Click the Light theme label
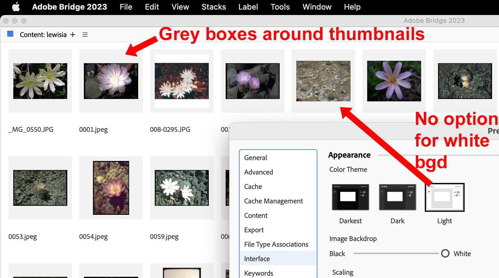 (x=444, y=221)
